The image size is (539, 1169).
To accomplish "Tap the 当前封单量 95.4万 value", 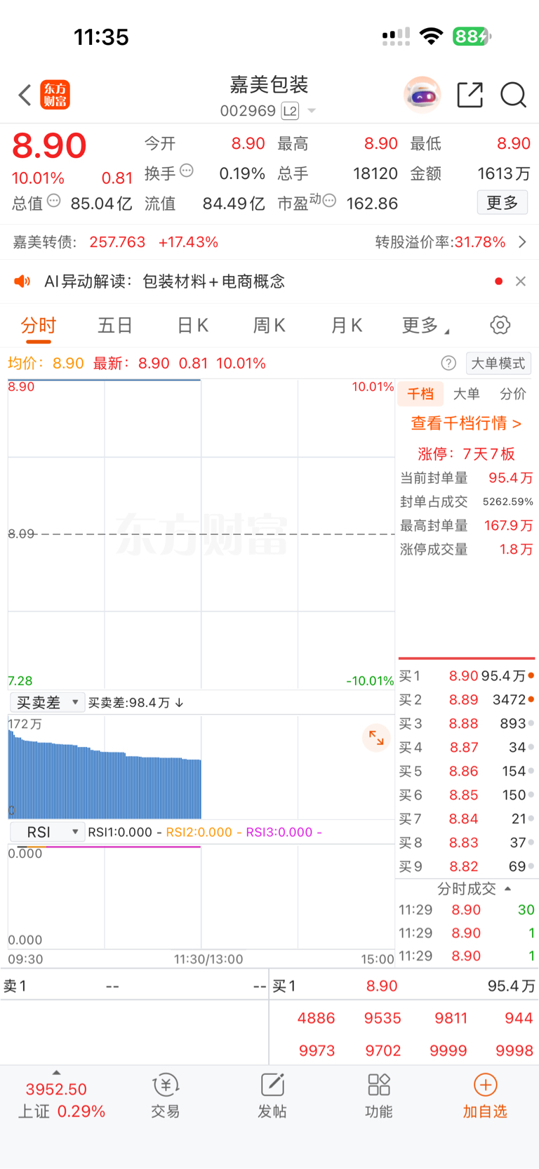I will click(511, 478).
